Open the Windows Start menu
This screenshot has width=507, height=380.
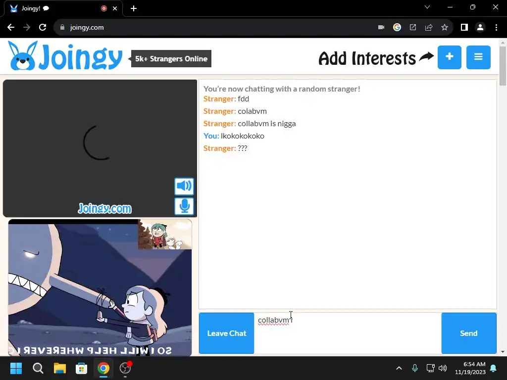coord(16,368)
